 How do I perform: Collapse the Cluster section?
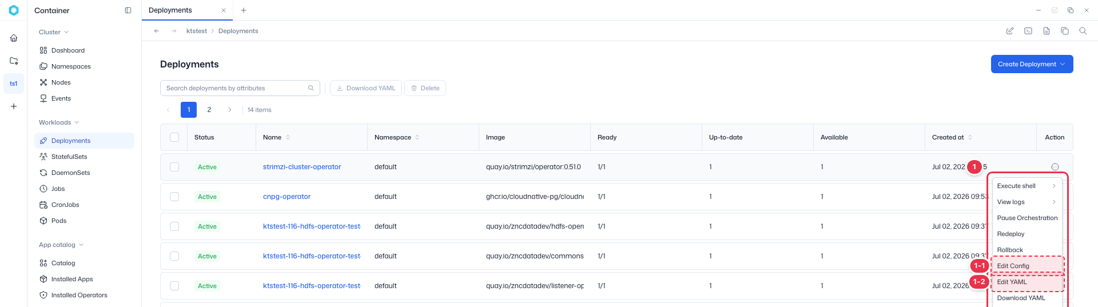point(54,32)
